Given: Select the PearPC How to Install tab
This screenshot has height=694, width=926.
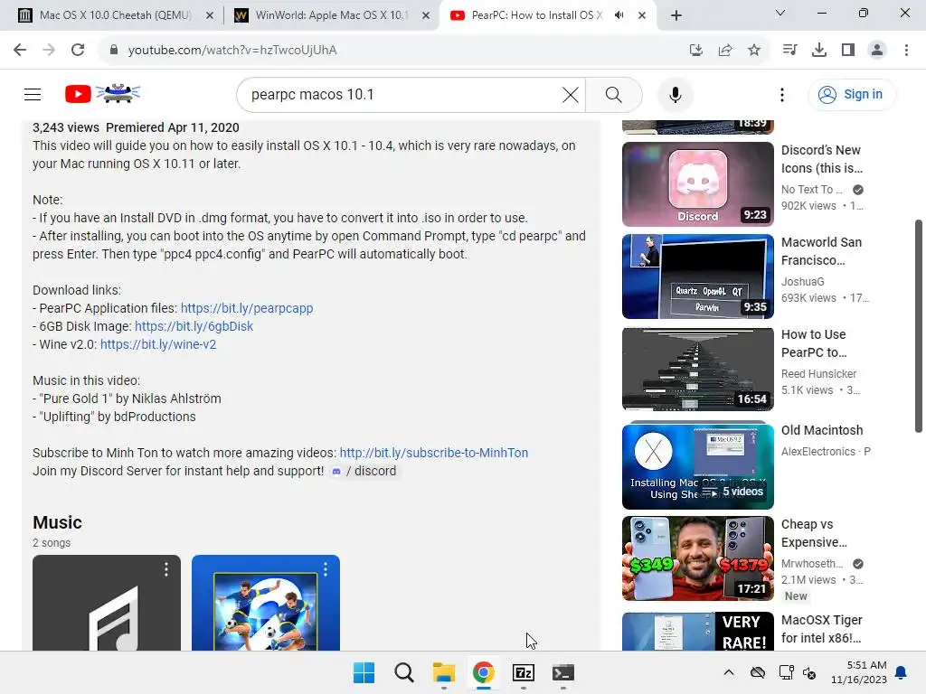Looking at the screenshot, I should [536, 15].
